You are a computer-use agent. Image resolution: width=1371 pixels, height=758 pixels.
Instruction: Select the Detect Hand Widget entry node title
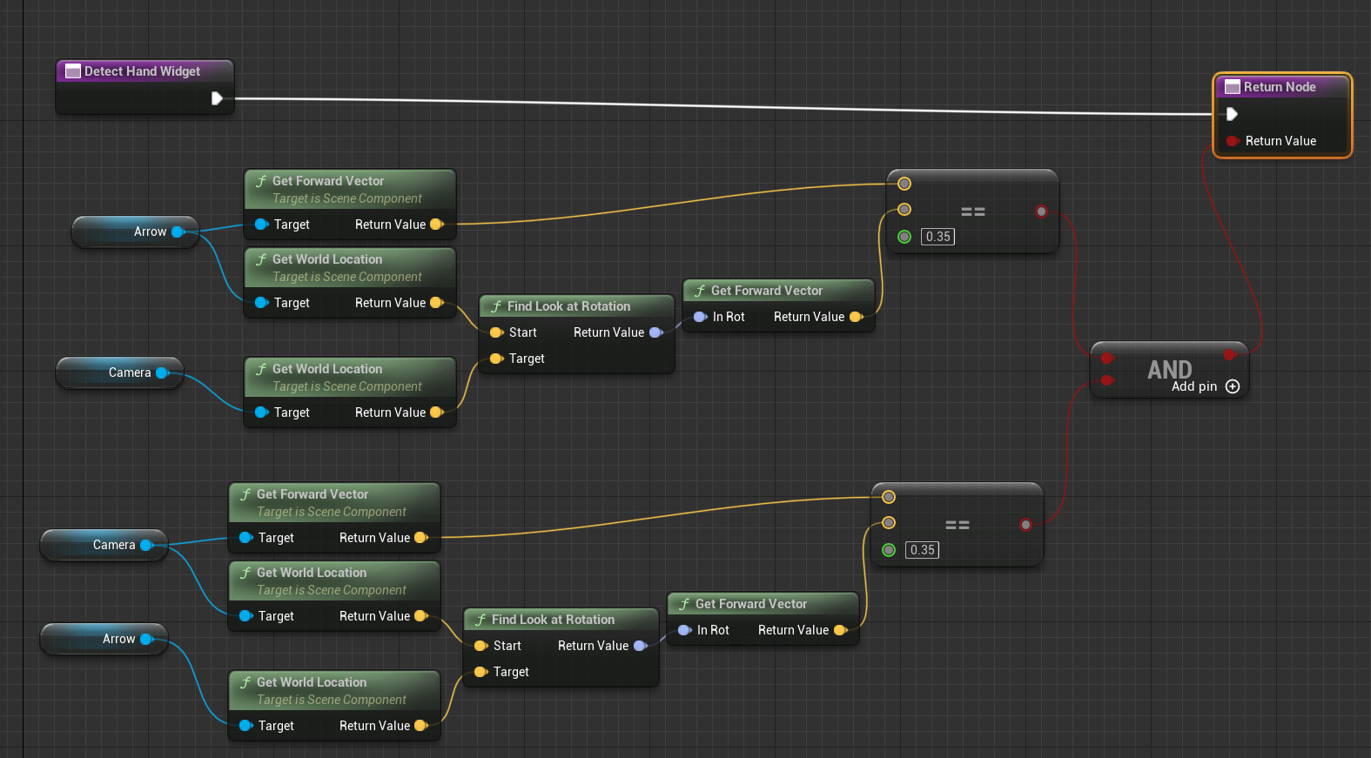[x=142, y=71]
